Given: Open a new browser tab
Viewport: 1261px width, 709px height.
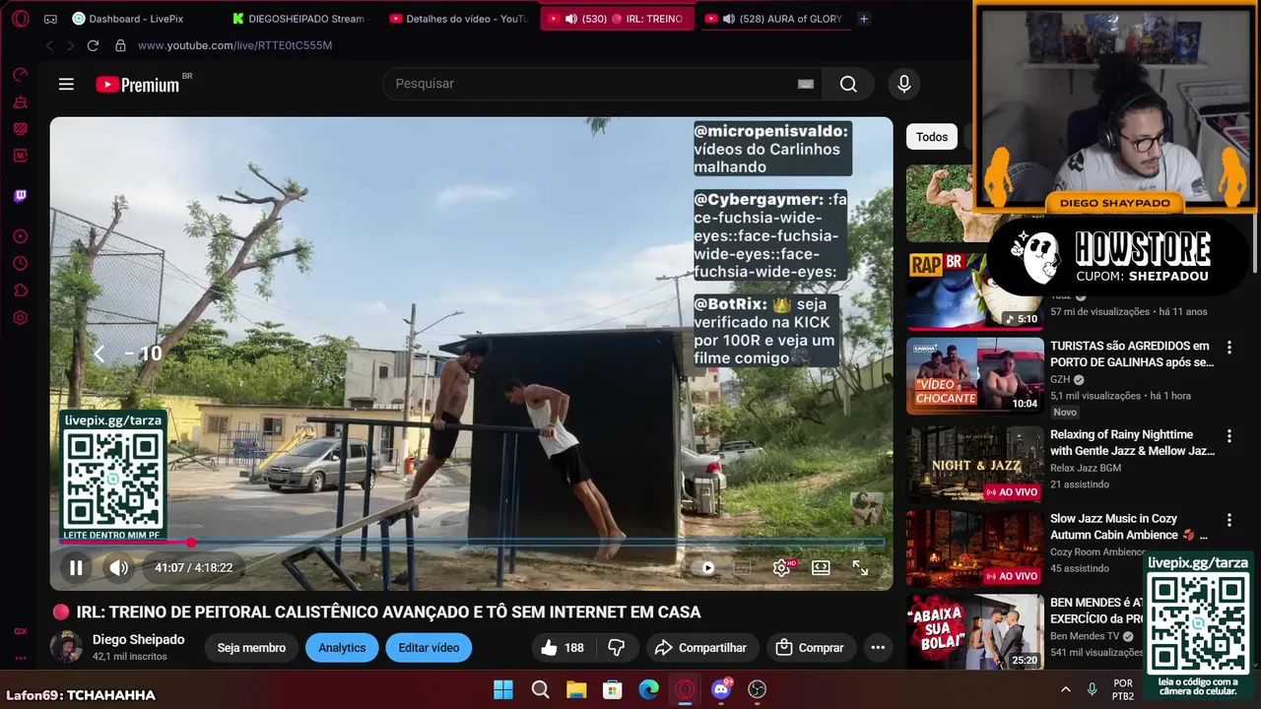Looking at the screenshot, I should click(x=864, y=19).
